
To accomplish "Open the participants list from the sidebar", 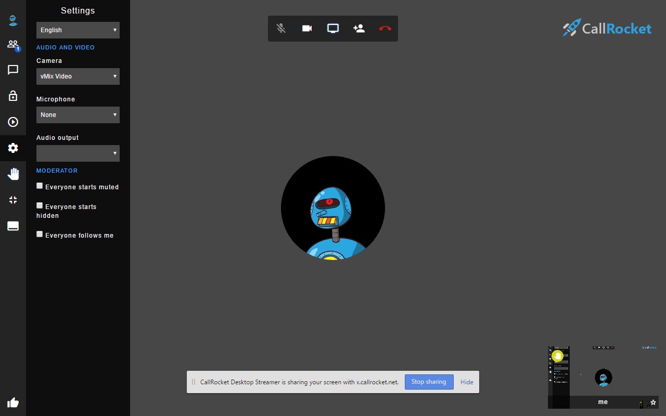I will tap(12, 44).
